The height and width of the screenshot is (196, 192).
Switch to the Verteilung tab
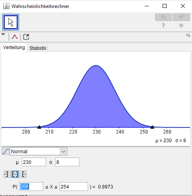tap(14, 48)
